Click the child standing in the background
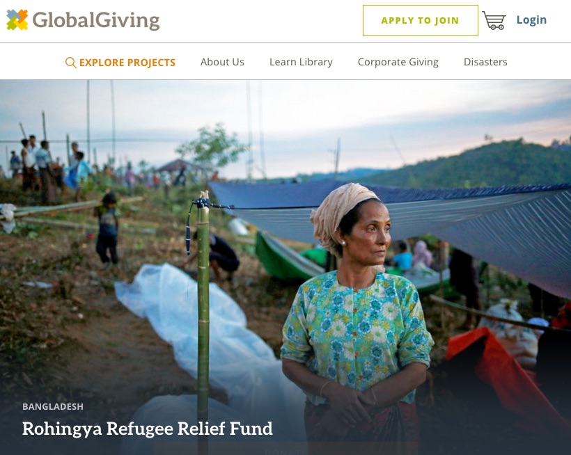The image size is (571, 455). 107,229
